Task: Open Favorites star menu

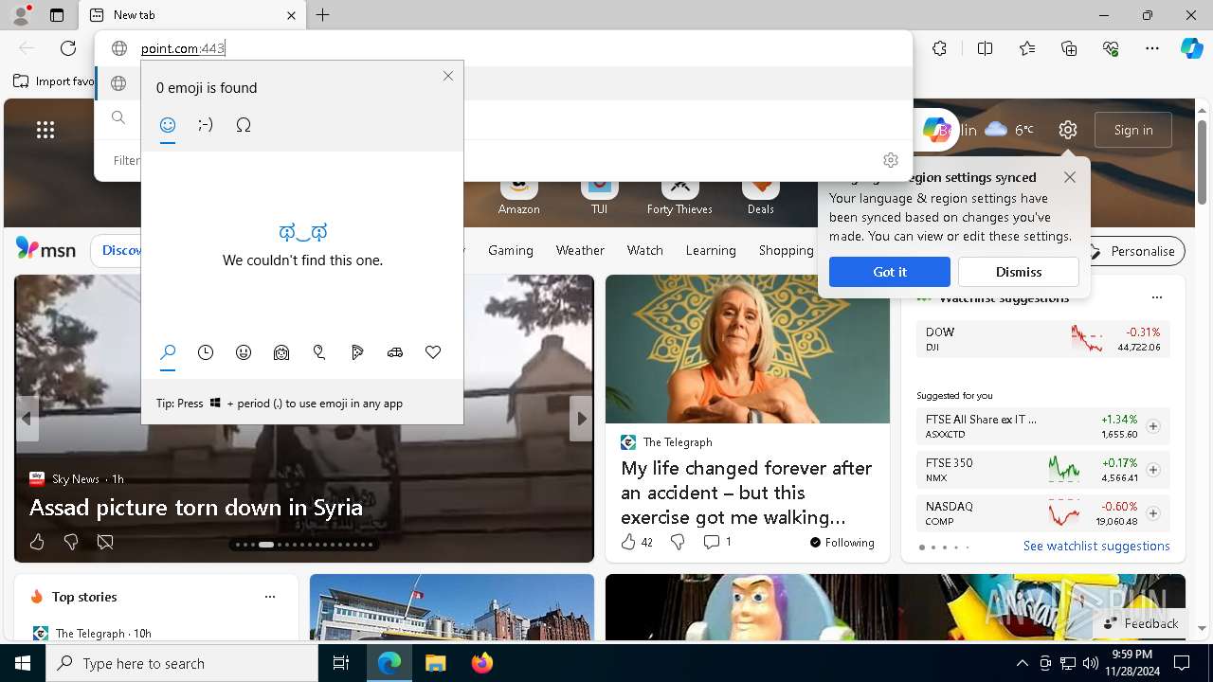Action: point(1027,48)
